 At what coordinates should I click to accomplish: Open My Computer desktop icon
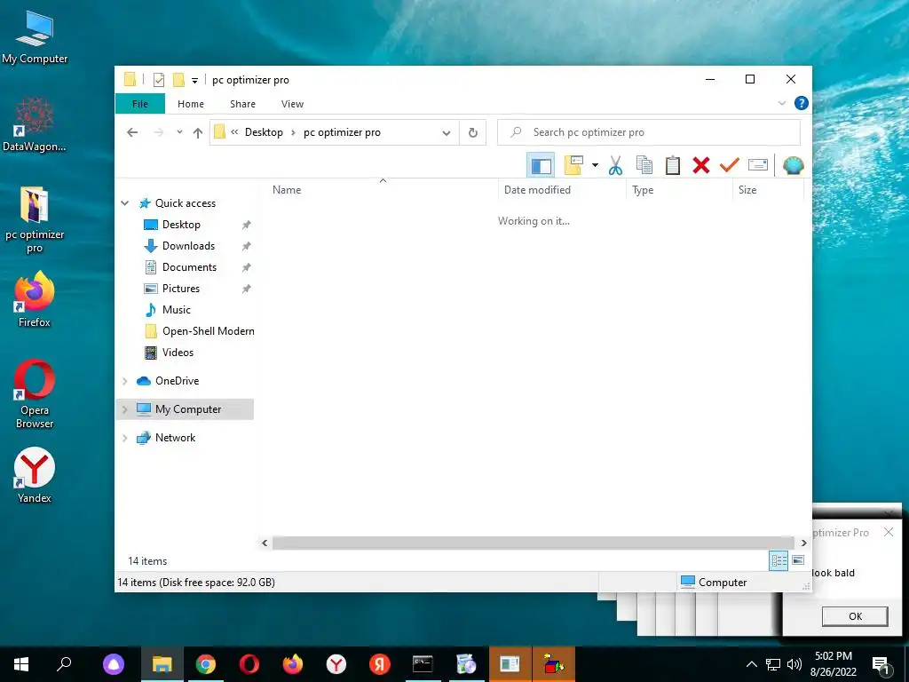point(35,37)
